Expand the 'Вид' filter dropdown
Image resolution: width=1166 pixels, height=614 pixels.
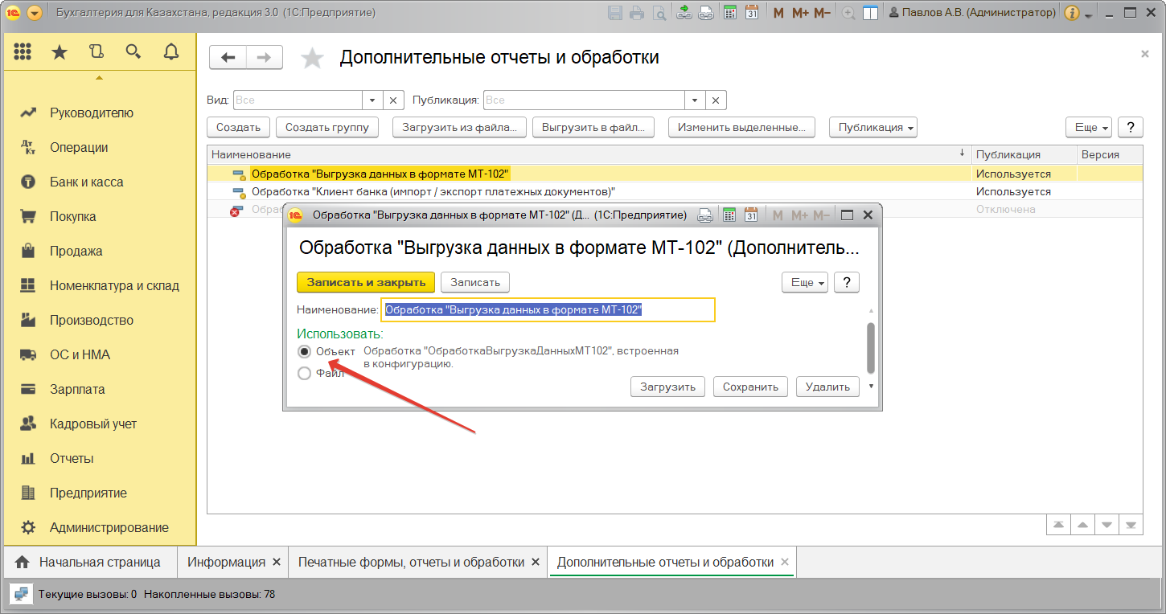pos(372,100)
